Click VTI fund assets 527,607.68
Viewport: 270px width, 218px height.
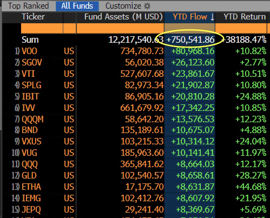point(142,74)
